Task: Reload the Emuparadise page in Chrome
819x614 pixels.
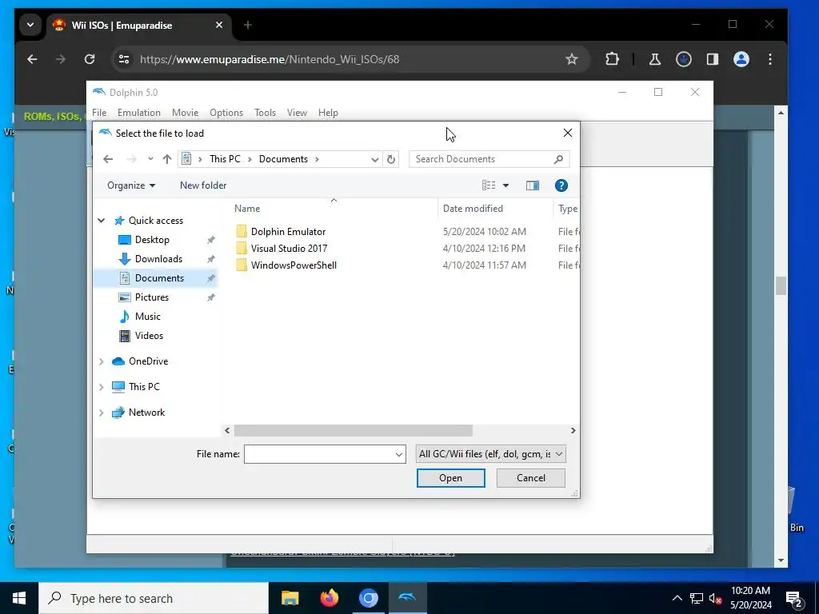Action: (x=90, y=59)
